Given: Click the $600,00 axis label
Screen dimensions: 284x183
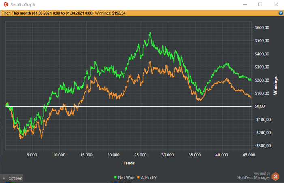Looking at the screenshot, I should 262,27.
